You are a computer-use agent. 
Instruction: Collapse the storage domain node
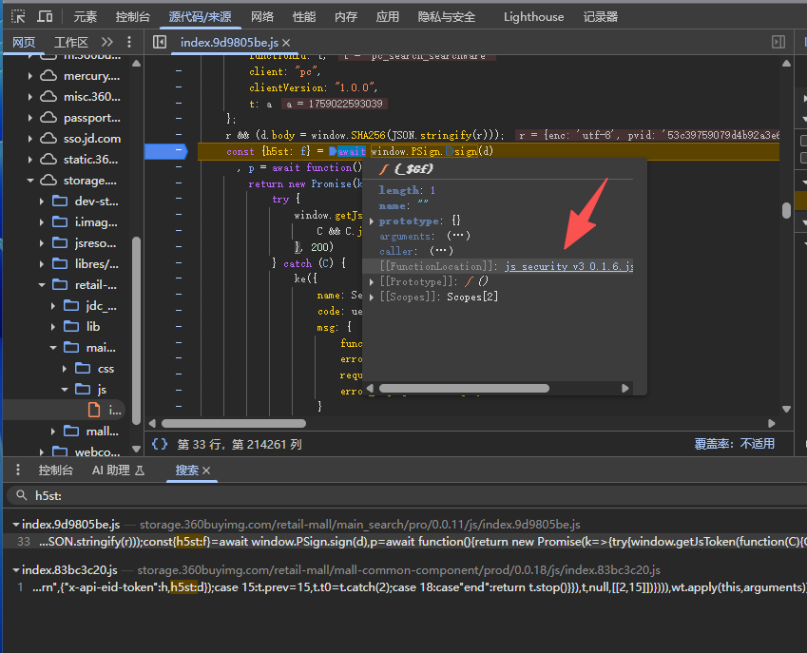29,181
